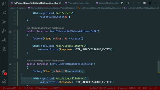This screenshot has height=90, width=160.
Task: Click the Spaces: 4 indentation setting
Action: tap(122, 88)
